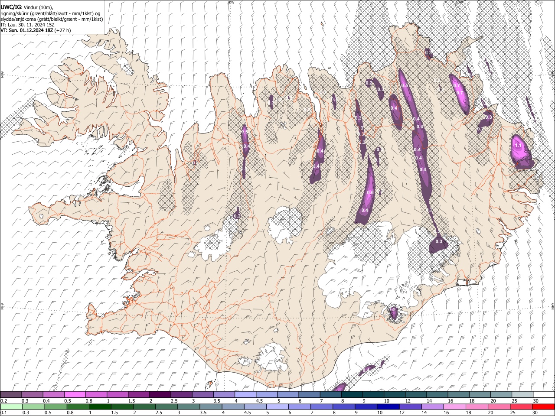Click the '(+27 h)' forecast offset text

click(62, 30)
